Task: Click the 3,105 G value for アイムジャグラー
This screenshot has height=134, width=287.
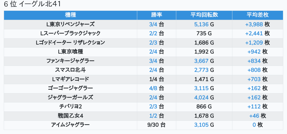Action: pos(201,125)
